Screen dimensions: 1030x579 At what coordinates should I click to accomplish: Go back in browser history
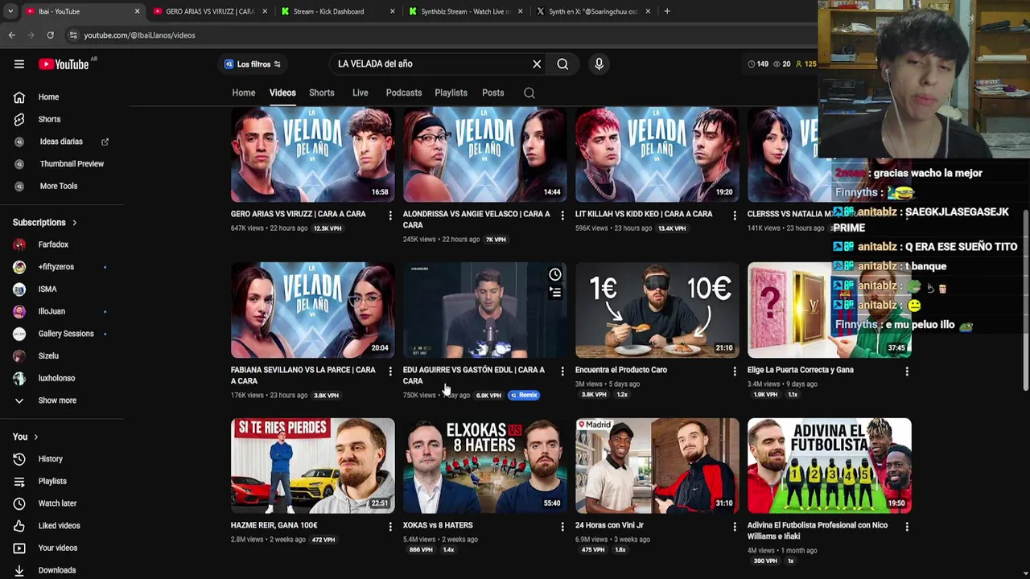click(x=12, y=35)
